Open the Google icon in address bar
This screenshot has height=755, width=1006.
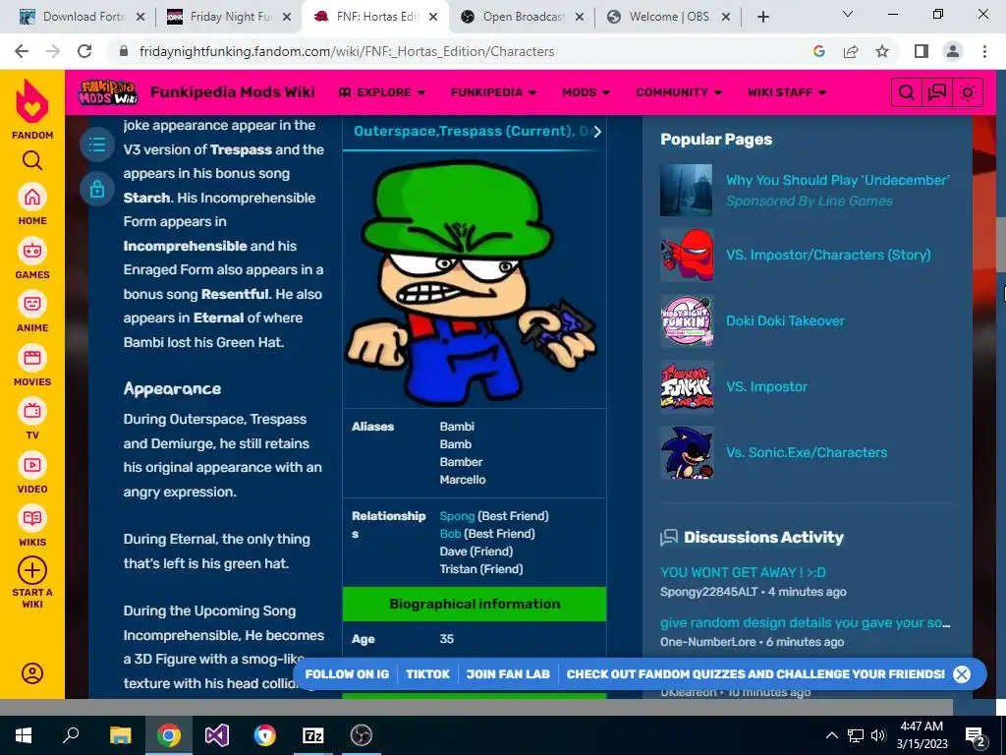point(819,51)
